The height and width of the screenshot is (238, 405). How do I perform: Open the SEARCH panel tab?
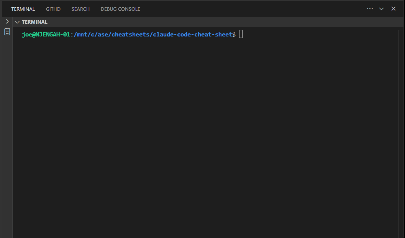point(80,9)
